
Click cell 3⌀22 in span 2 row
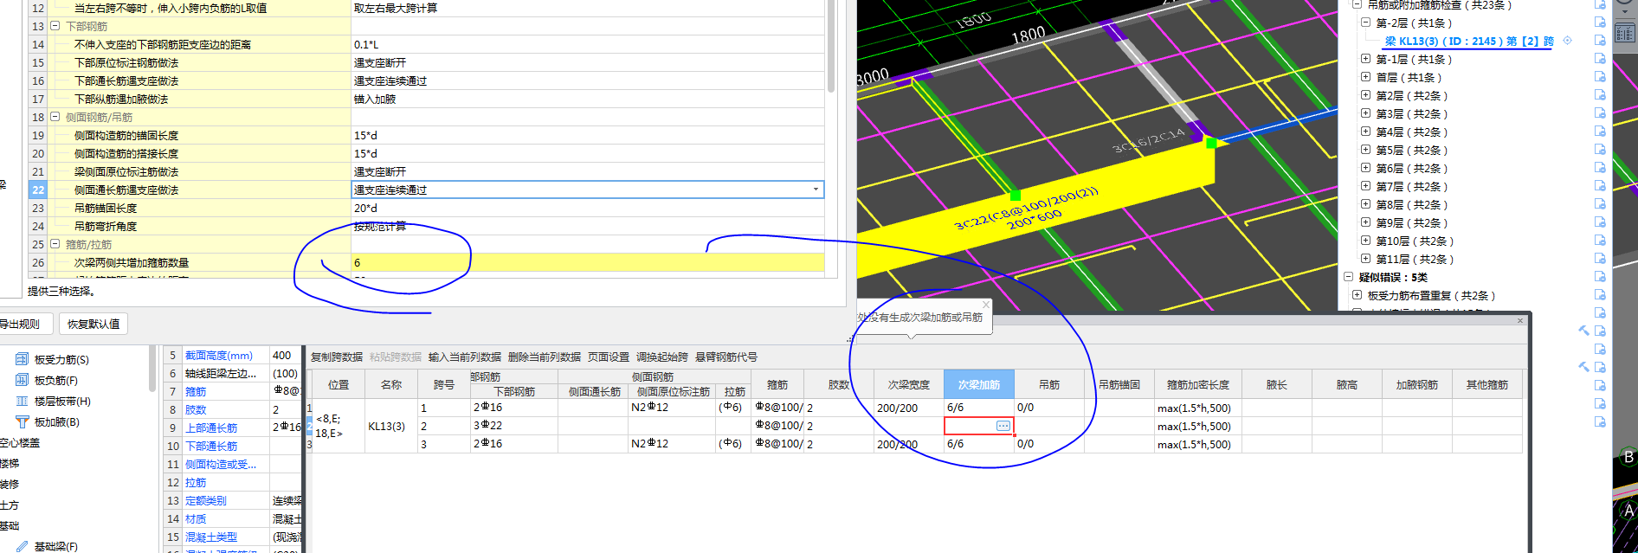[513, 426]
